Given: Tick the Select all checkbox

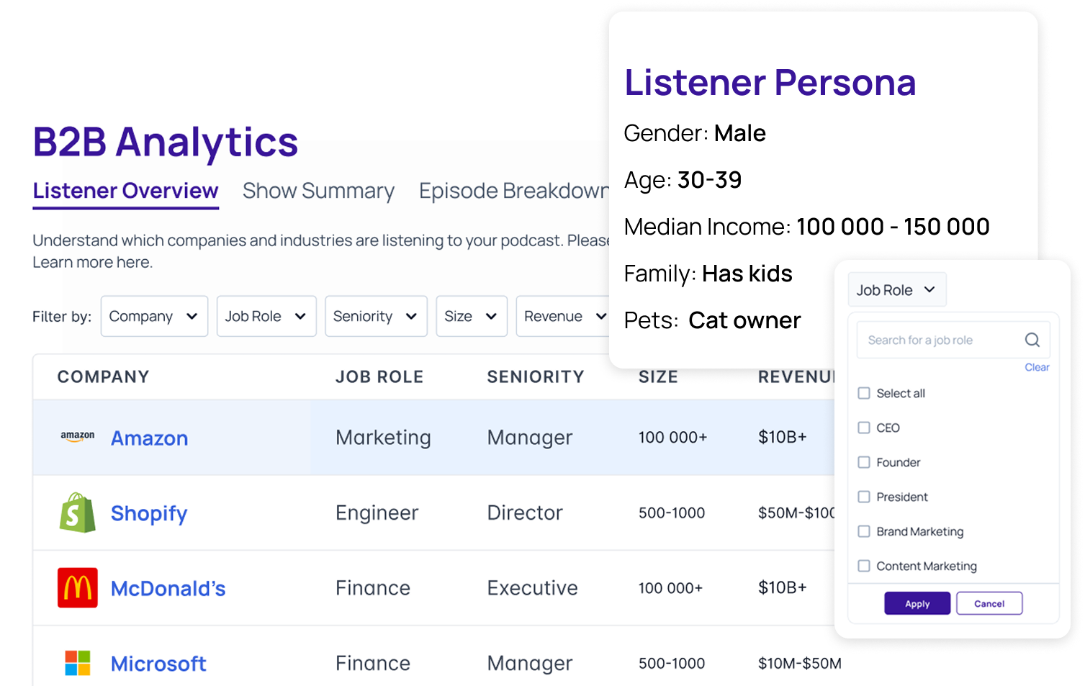Looking at the screenshot, I should pyautogui.click(x=864, y=393).
